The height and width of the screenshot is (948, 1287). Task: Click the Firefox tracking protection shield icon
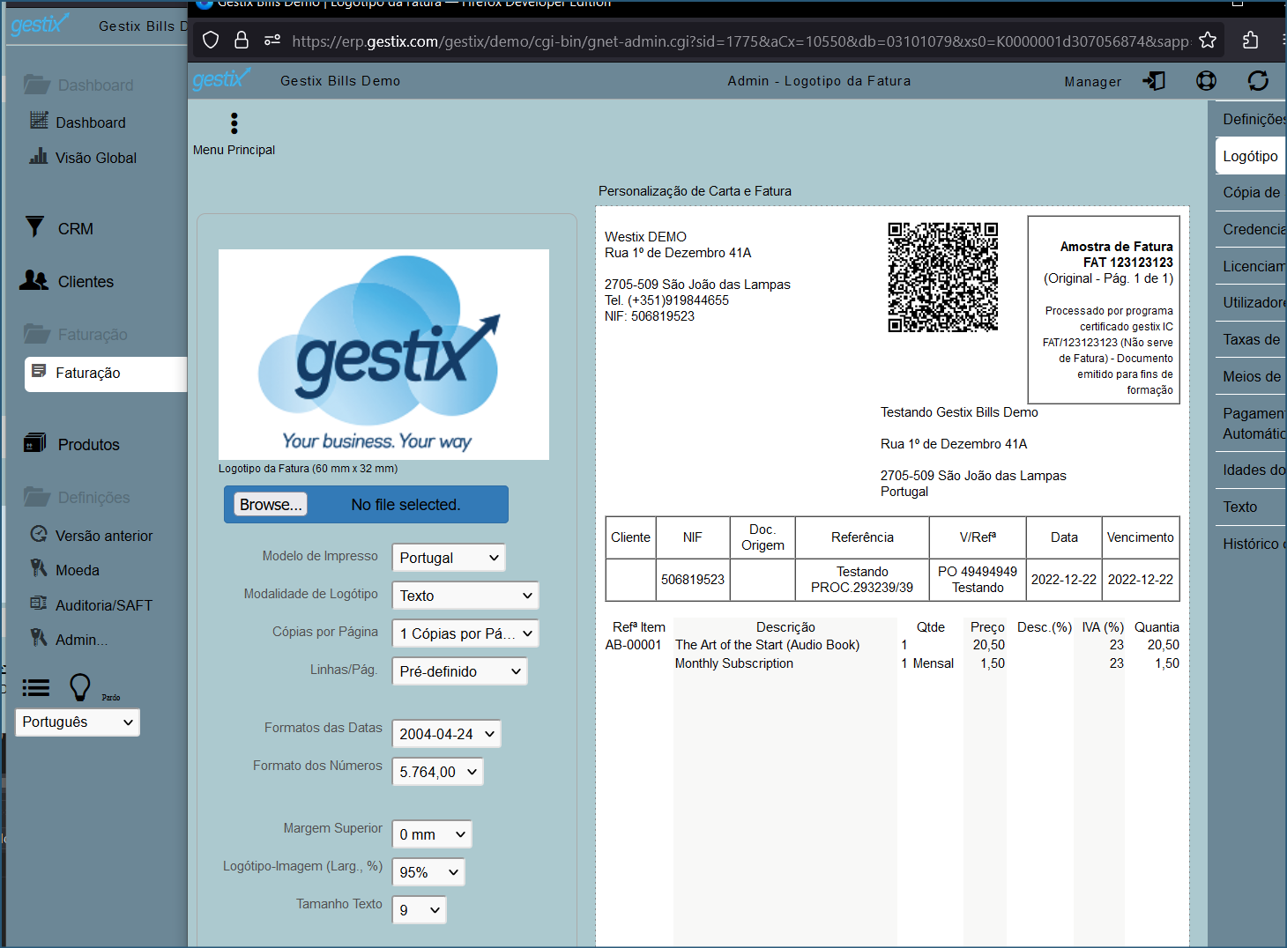click(211, 40)
